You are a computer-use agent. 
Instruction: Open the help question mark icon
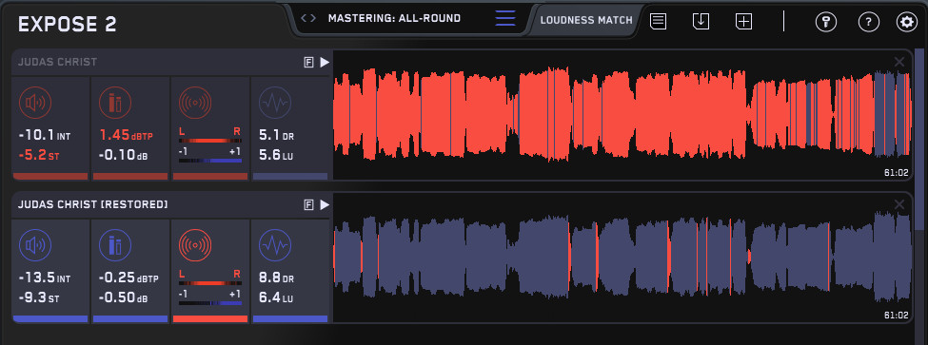tap(868, 23)
